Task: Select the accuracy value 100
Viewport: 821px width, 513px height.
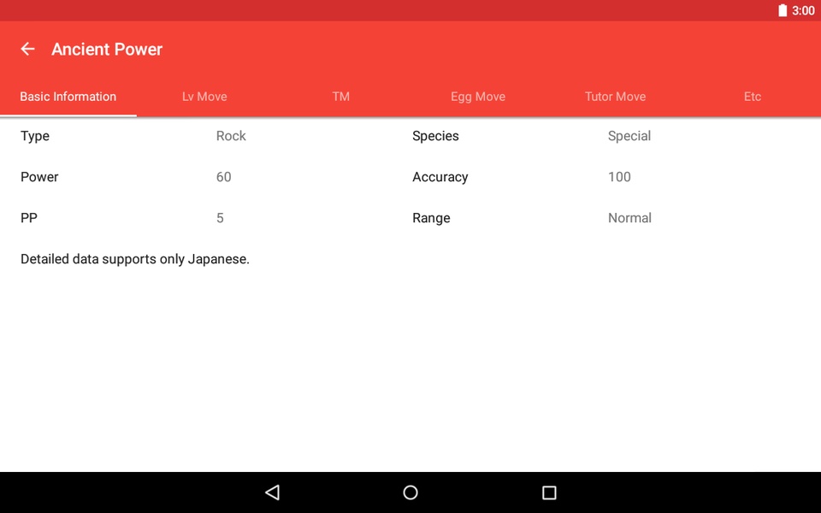Action: pos(619,177)
